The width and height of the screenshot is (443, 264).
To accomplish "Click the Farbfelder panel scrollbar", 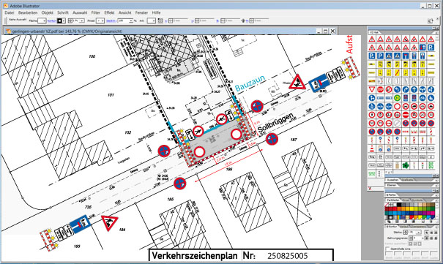I will tap(437, 211).
